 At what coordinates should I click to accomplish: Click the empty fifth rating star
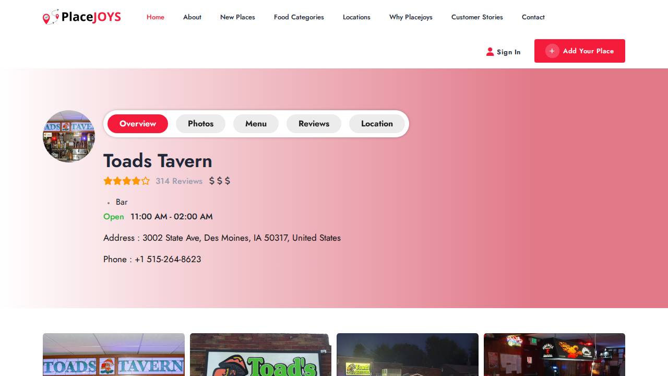(146, 181)
